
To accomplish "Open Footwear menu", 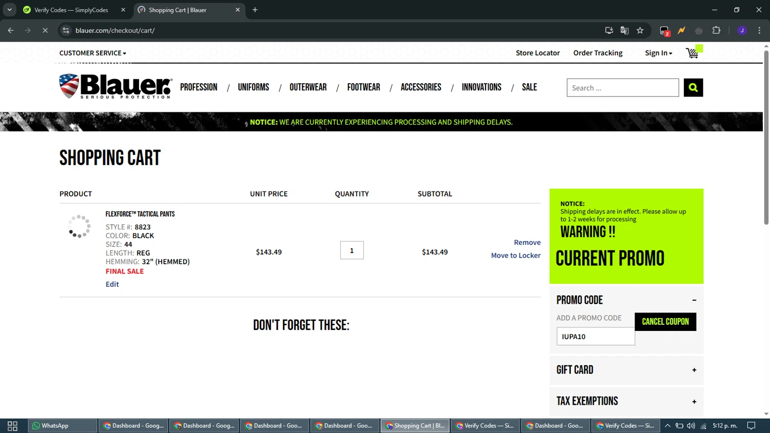I will point(363,87).
